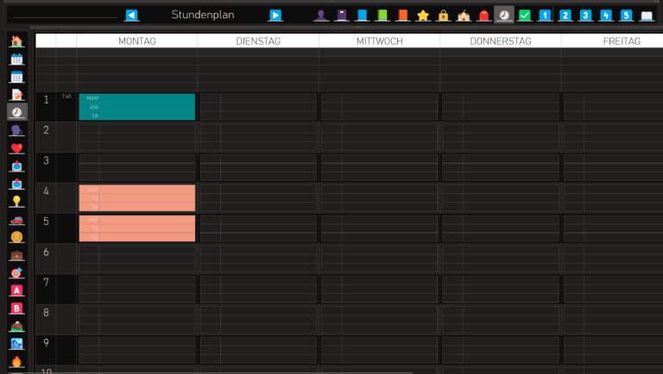This screenshot has height=374, width=663.
Task: Open the brown briefcase icon
Action: [16, 255]
